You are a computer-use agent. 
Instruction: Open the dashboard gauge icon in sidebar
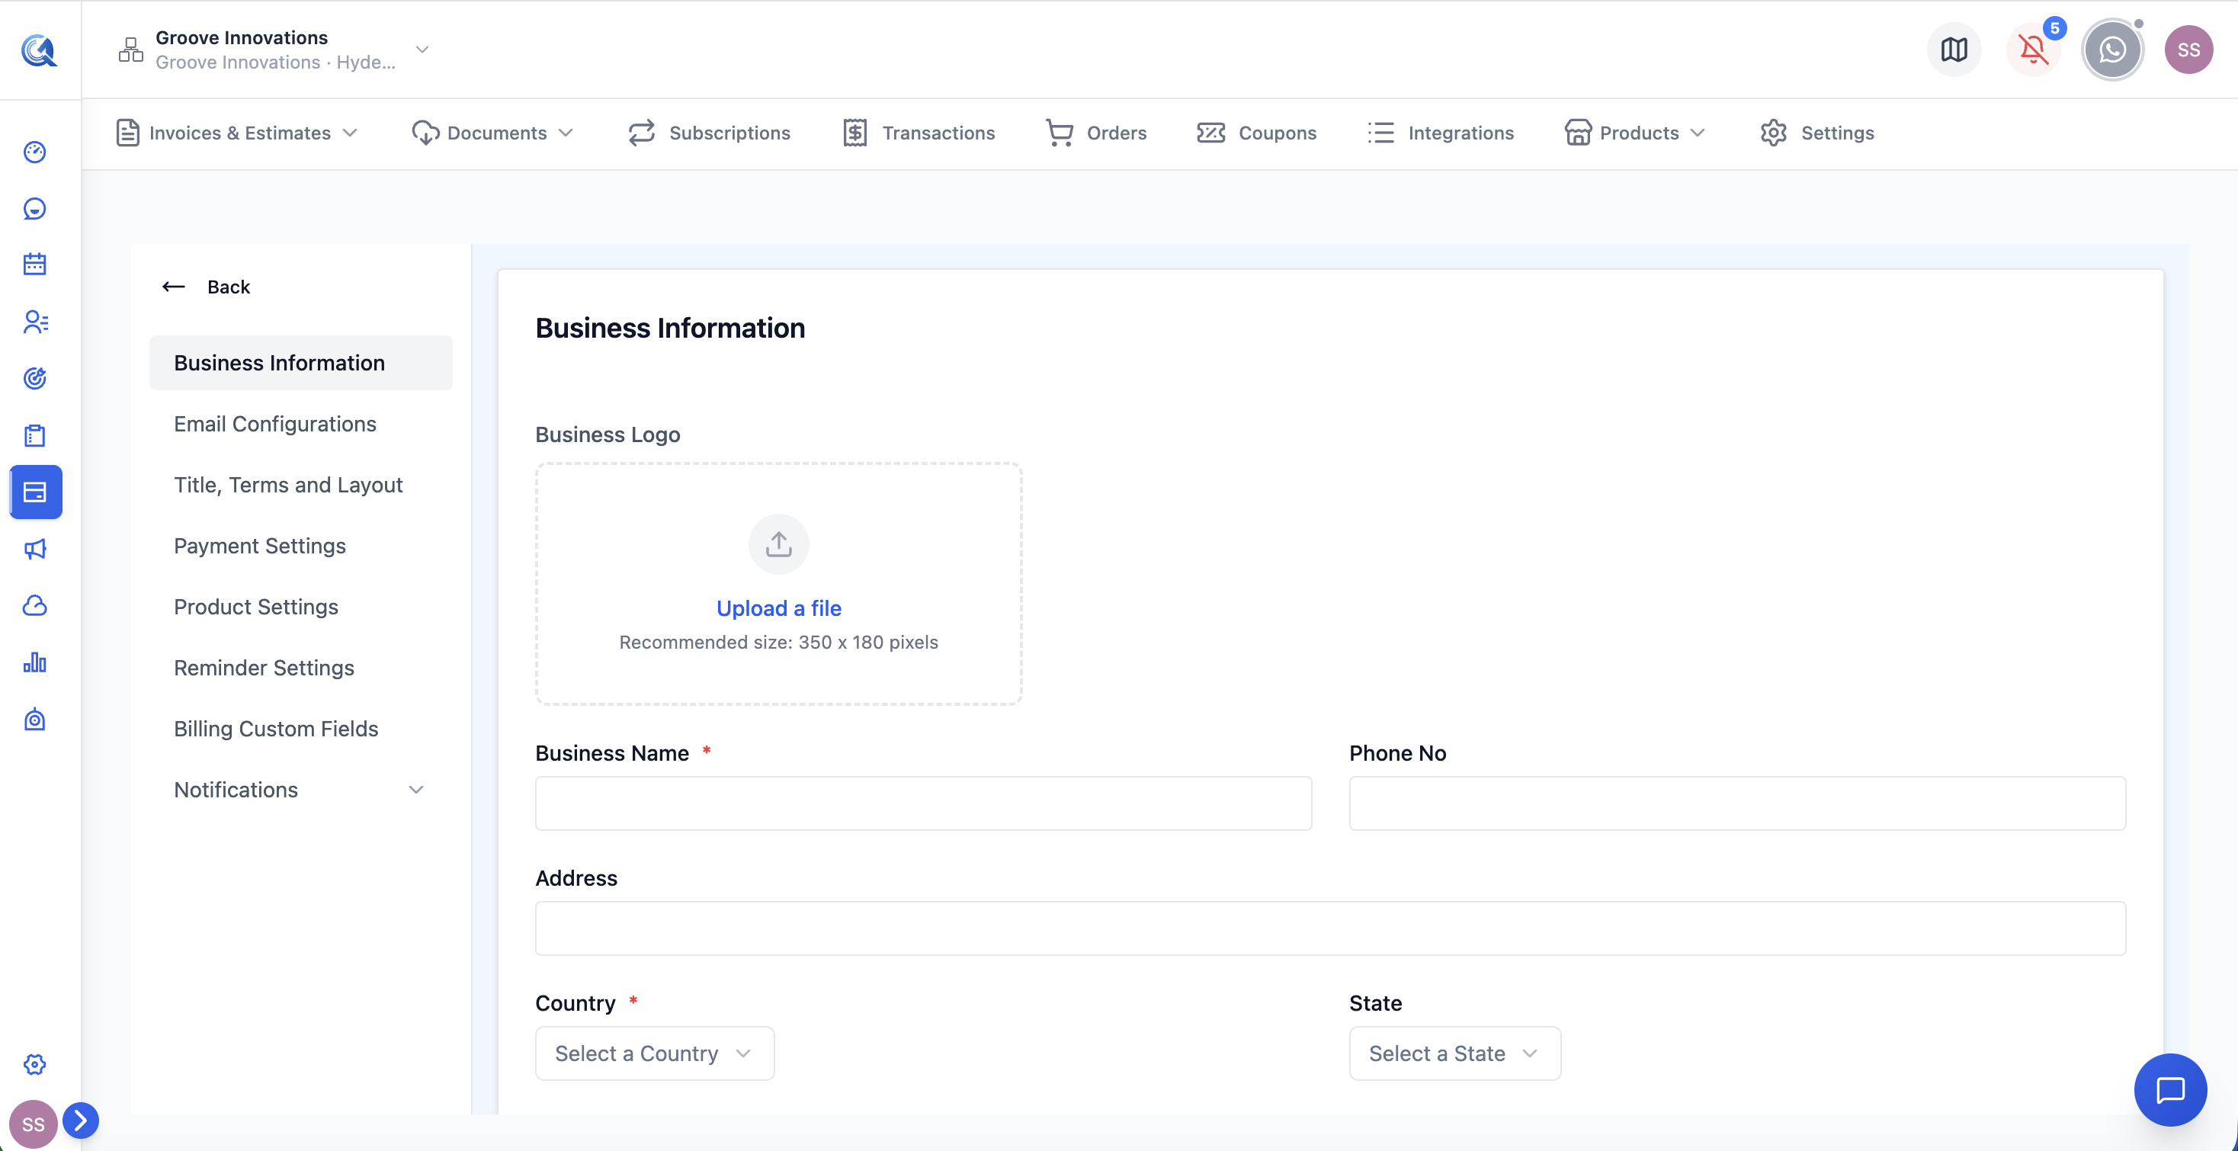35,152
